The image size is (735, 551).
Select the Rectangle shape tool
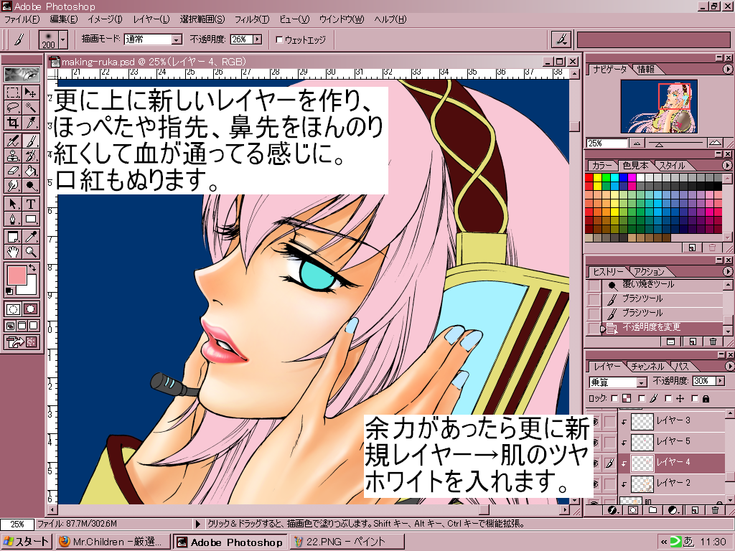(30, 219)
